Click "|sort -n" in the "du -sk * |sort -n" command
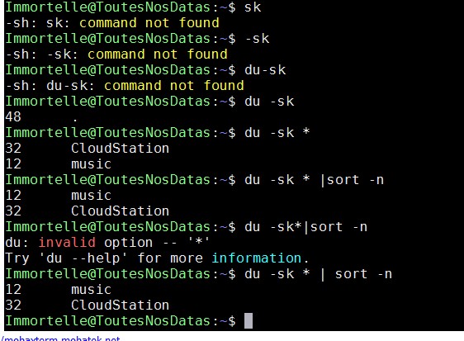This screenshot has height=341, width=464. pyautogui.click(x=352, y=180)
